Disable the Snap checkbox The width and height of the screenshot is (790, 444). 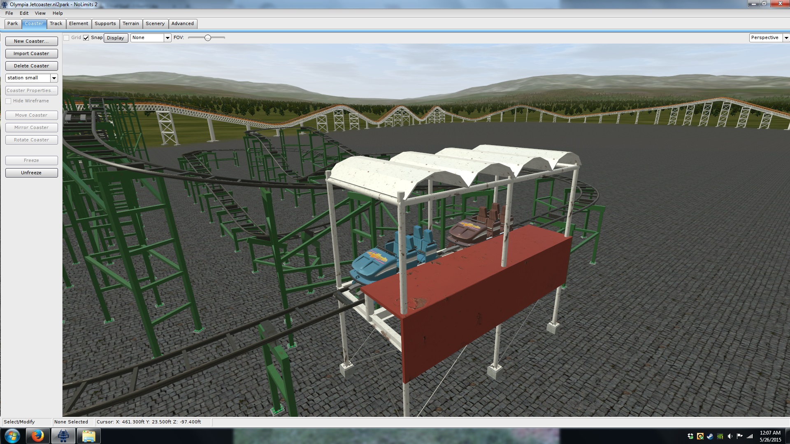pyautogui.click(x=86, y=38)
